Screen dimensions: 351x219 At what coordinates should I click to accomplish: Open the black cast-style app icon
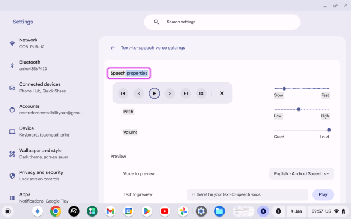[74, 211]
